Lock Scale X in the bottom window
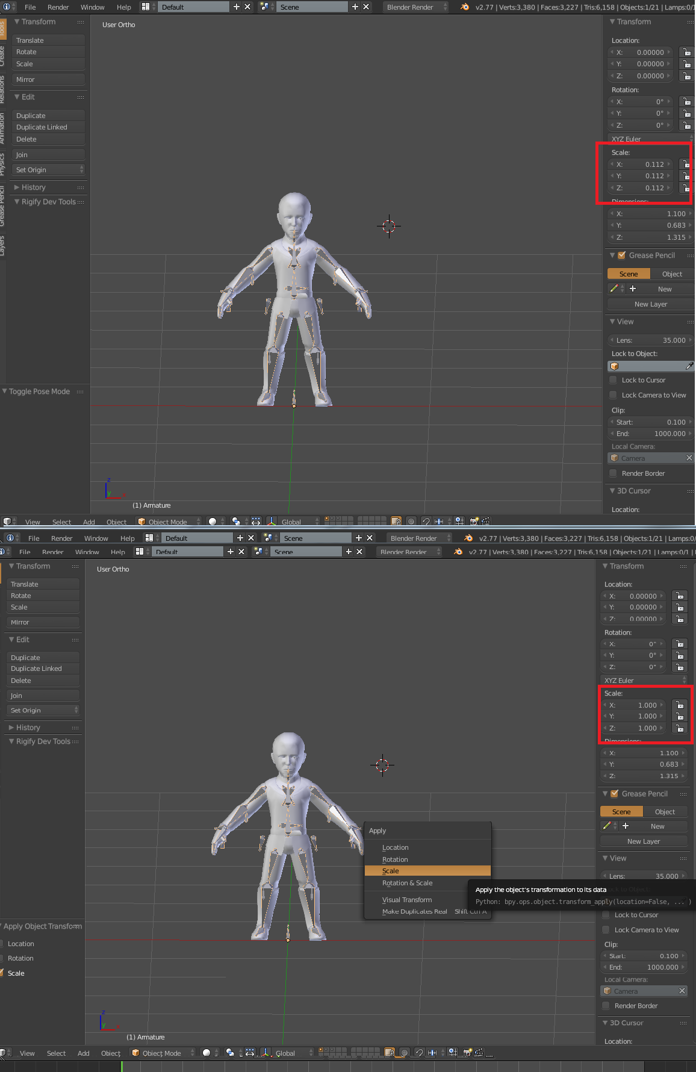This screenshot has height=1072, width=696. point(679,705)
